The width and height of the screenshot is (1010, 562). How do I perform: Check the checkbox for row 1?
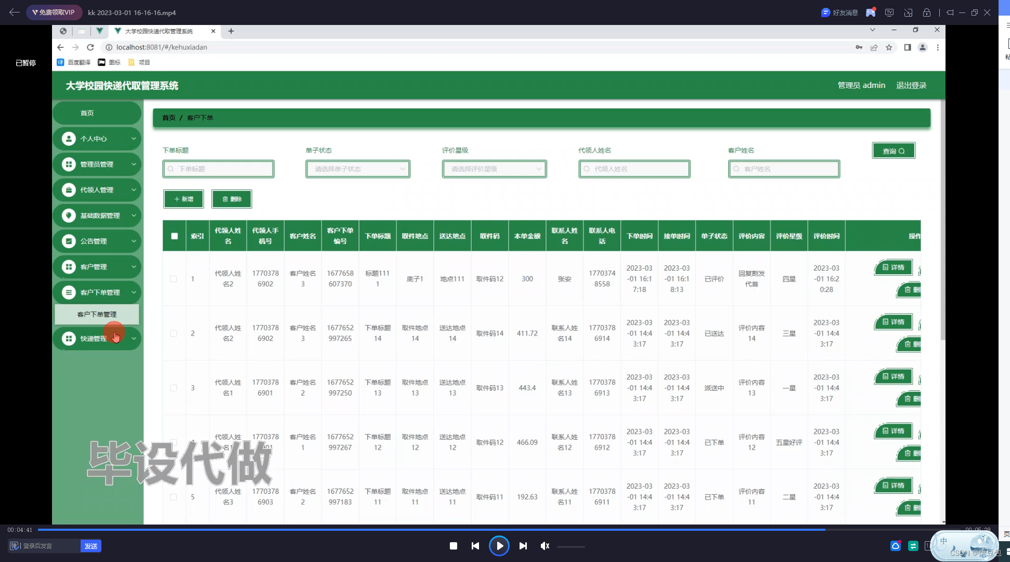[174, 279]
